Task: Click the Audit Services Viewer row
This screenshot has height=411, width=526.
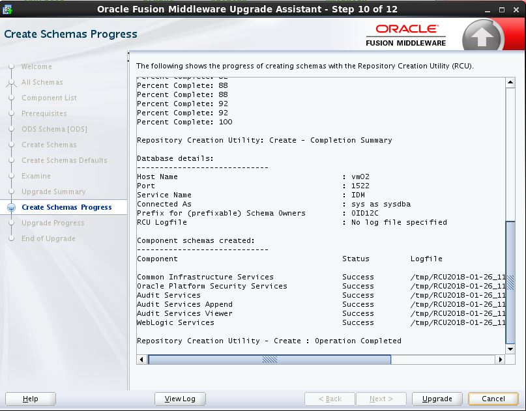Action: tap(321, 313)
